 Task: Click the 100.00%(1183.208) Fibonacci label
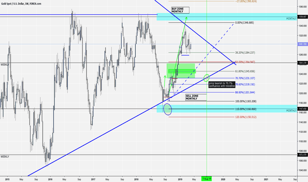[246, 101]
